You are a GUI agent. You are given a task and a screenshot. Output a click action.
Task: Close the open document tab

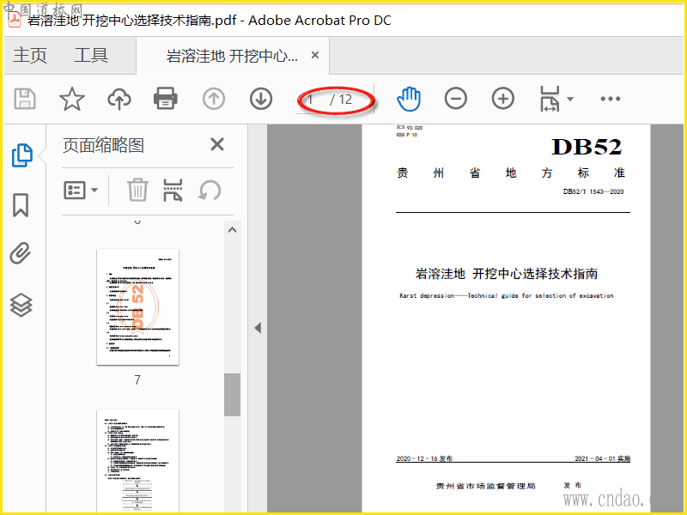(x=314, y=55)
